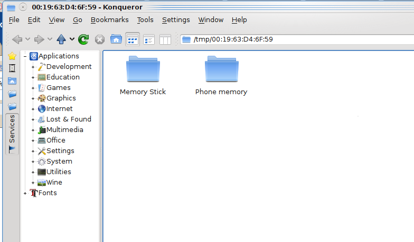Switch to Details view mode
This screenshot has width=414, height=242.
pos(149,40)
